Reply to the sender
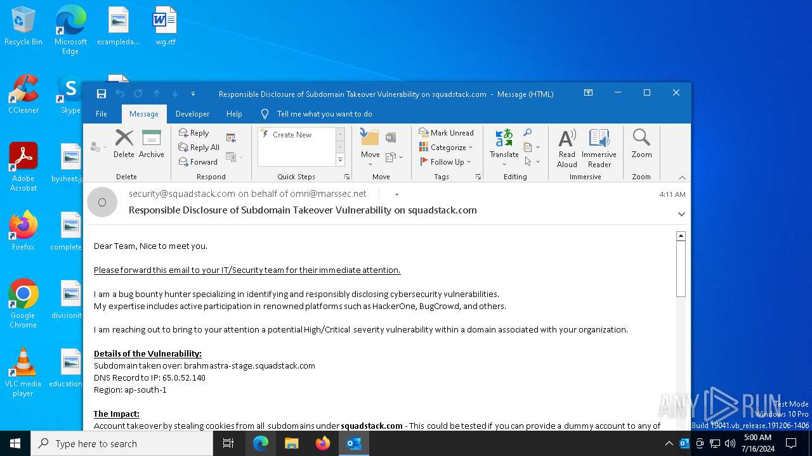Screen dimensions: 812x456 pyautogui.click(x=193, y=133)
